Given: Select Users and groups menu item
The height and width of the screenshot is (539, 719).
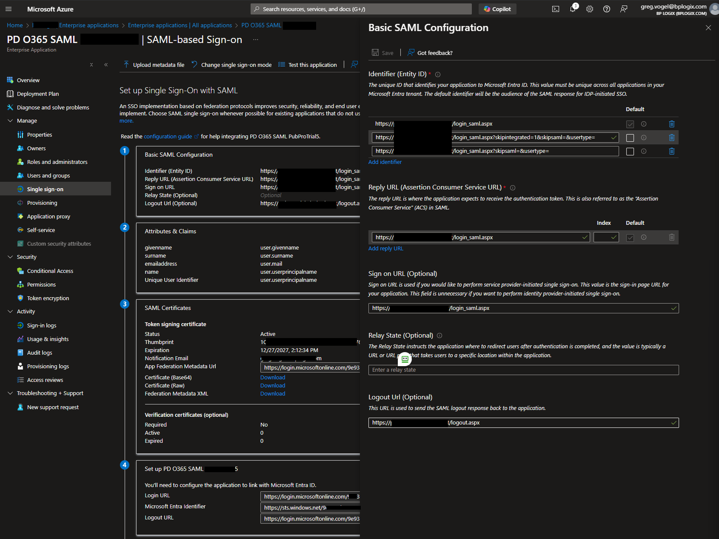Looking at the screenshot, I should point(48,175).
